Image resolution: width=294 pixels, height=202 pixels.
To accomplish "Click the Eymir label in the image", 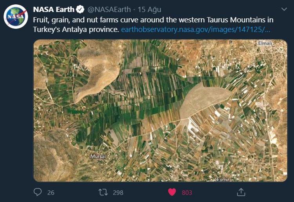I will click(x=223, y=180).
